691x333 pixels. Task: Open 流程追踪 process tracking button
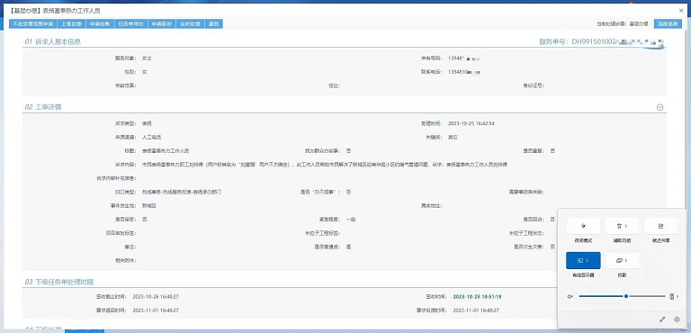coord(668,23)
